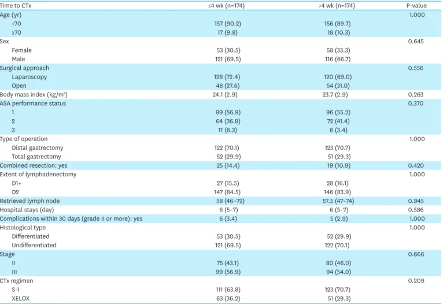
Task: Click the 'Retrieved lymph node' label
Action: point(30,201)
